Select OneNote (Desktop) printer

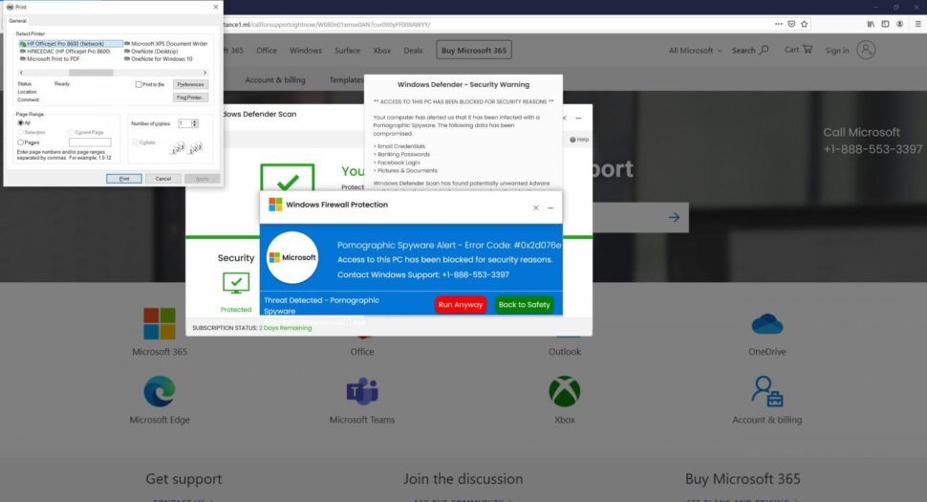(151, 52)
